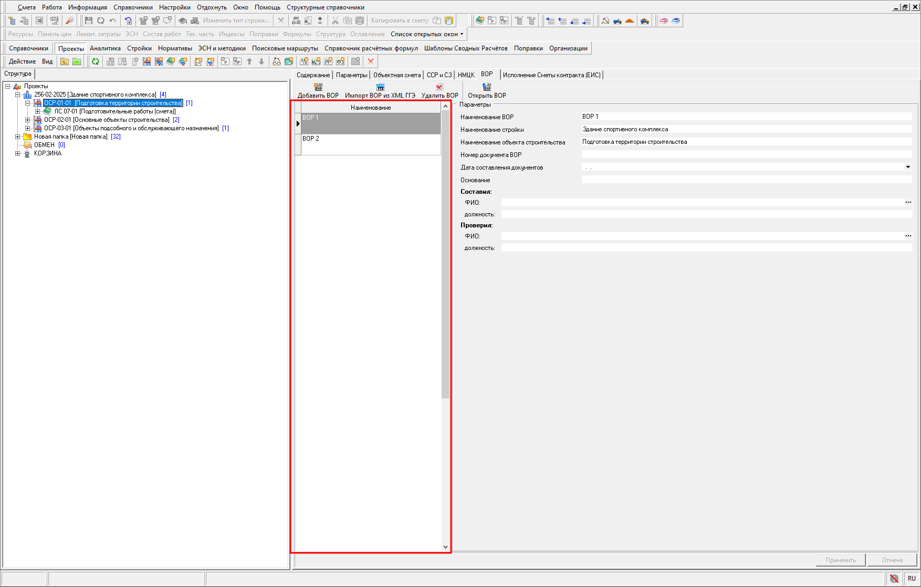The height and width of the screenshot is (587, 921).
Task: Open the Справочники menu in menu bar
Action: (133, 7)
